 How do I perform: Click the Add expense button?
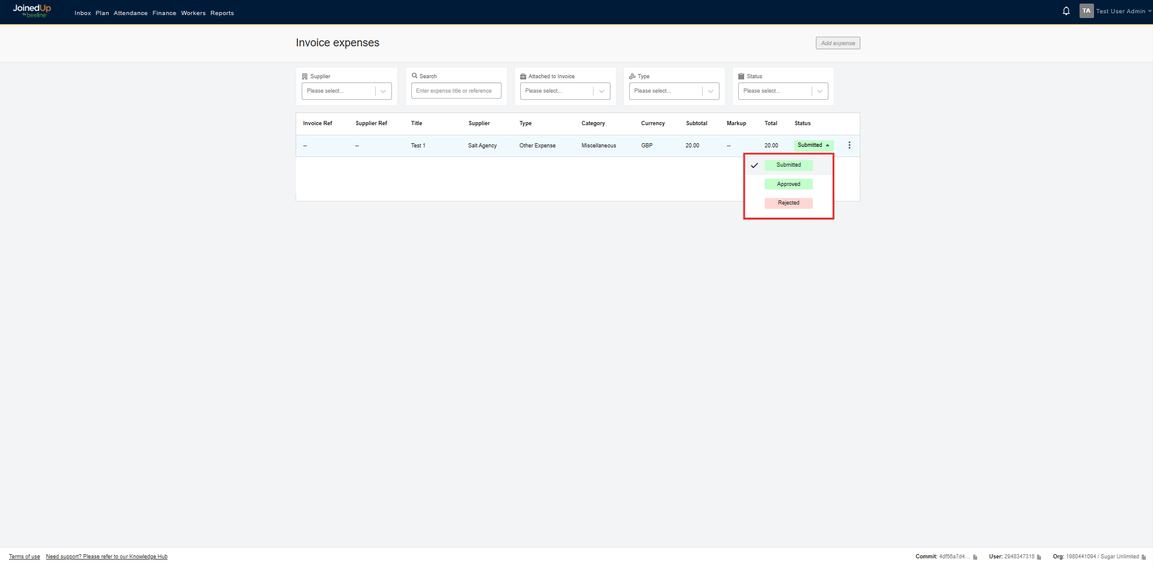tap(838, 43)
